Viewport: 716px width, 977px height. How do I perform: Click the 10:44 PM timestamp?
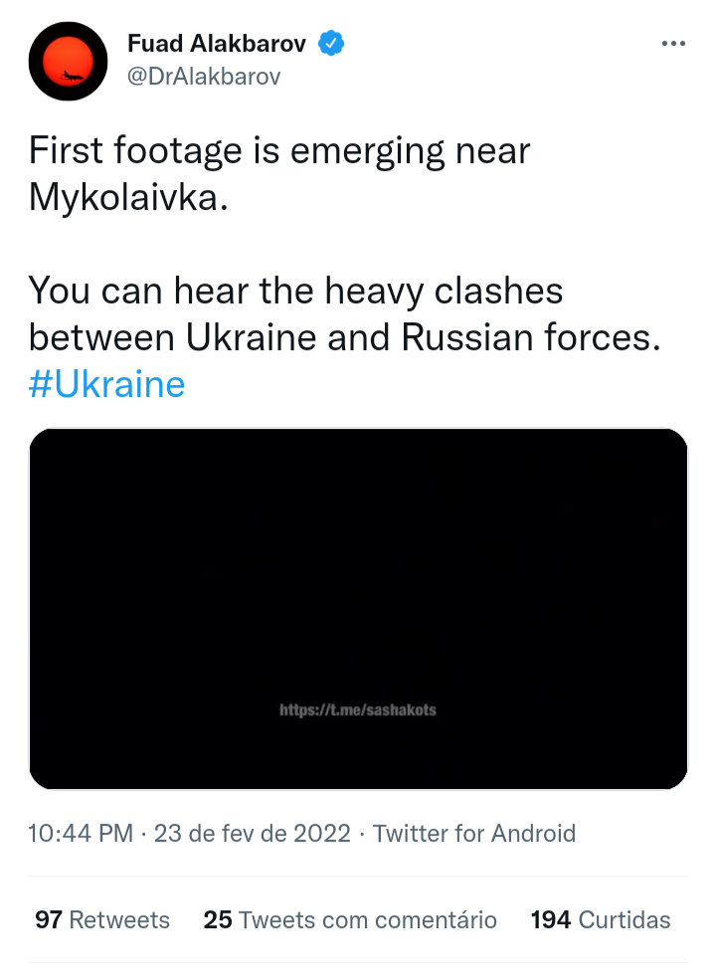click(x=81, y=833)
